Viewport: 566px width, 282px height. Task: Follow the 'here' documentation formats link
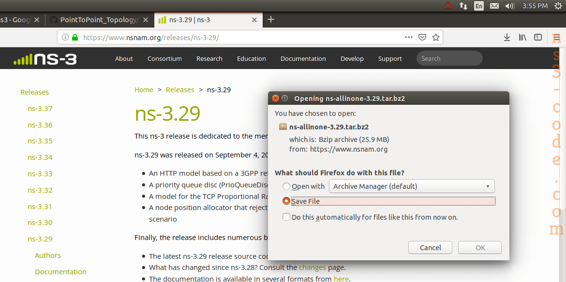point(341,279)
